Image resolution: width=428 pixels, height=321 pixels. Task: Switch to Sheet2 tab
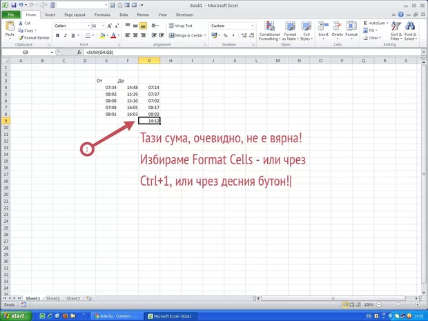(x=52, y=298)
